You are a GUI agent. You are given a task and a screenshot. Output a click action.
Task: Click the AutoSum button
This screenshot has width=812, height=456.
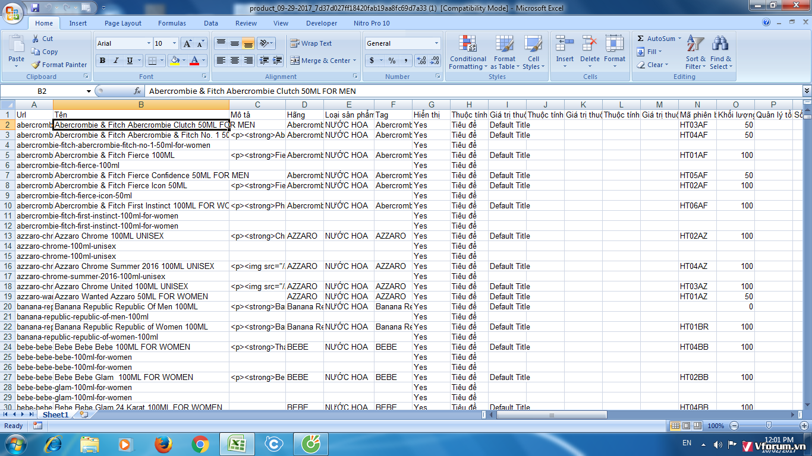(x=656, y=39)
